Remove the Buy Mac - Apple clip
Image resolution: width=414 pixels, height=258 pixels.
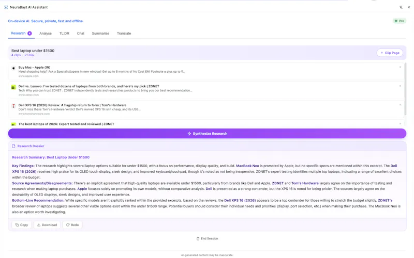(x=400, y=67)
